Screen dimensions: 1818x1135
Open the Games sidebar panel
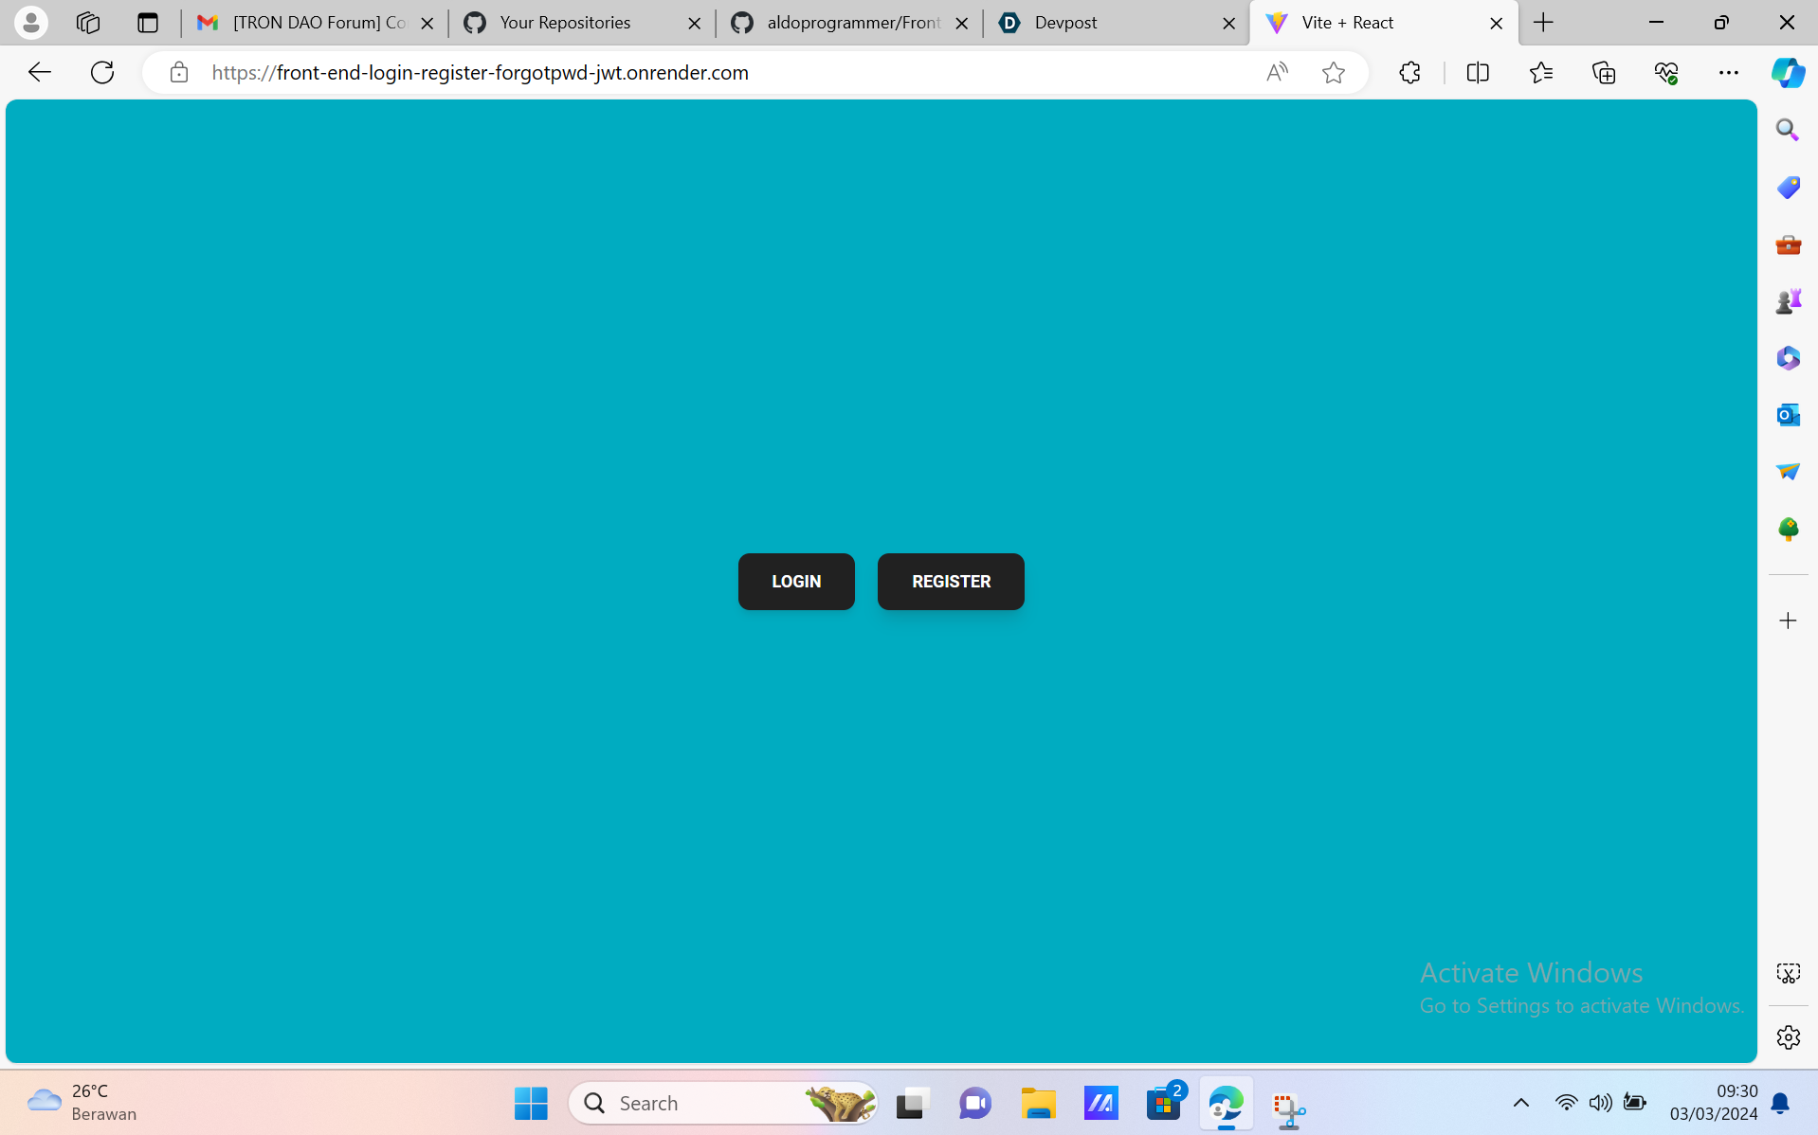(1788, 300)
